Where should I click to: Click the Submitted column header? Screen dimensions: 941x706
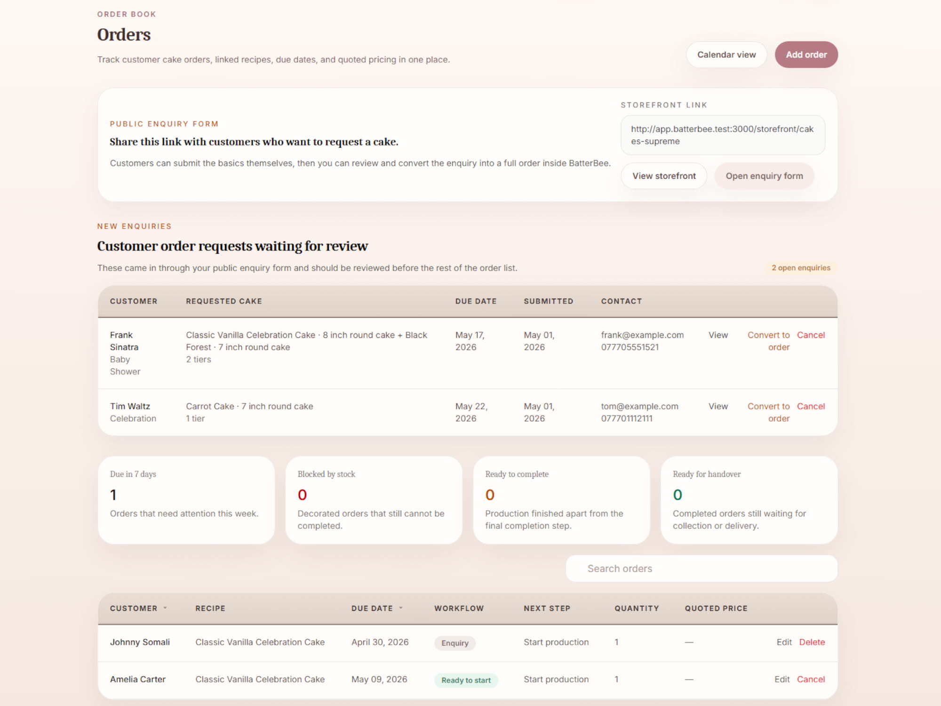click(x=549, y=301)
